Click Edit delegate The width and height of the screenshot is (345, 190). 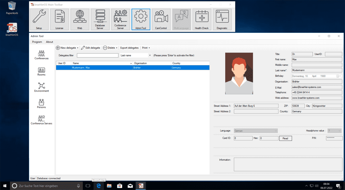(90, 48)
